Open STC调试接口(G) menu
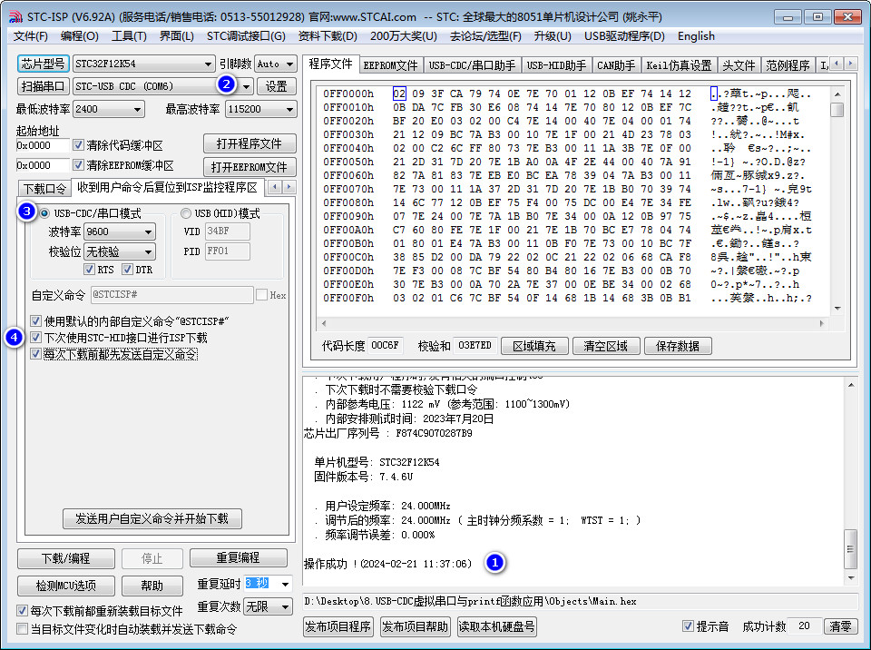The width and height of the screenshot is (871, 650). click(246, 36)
